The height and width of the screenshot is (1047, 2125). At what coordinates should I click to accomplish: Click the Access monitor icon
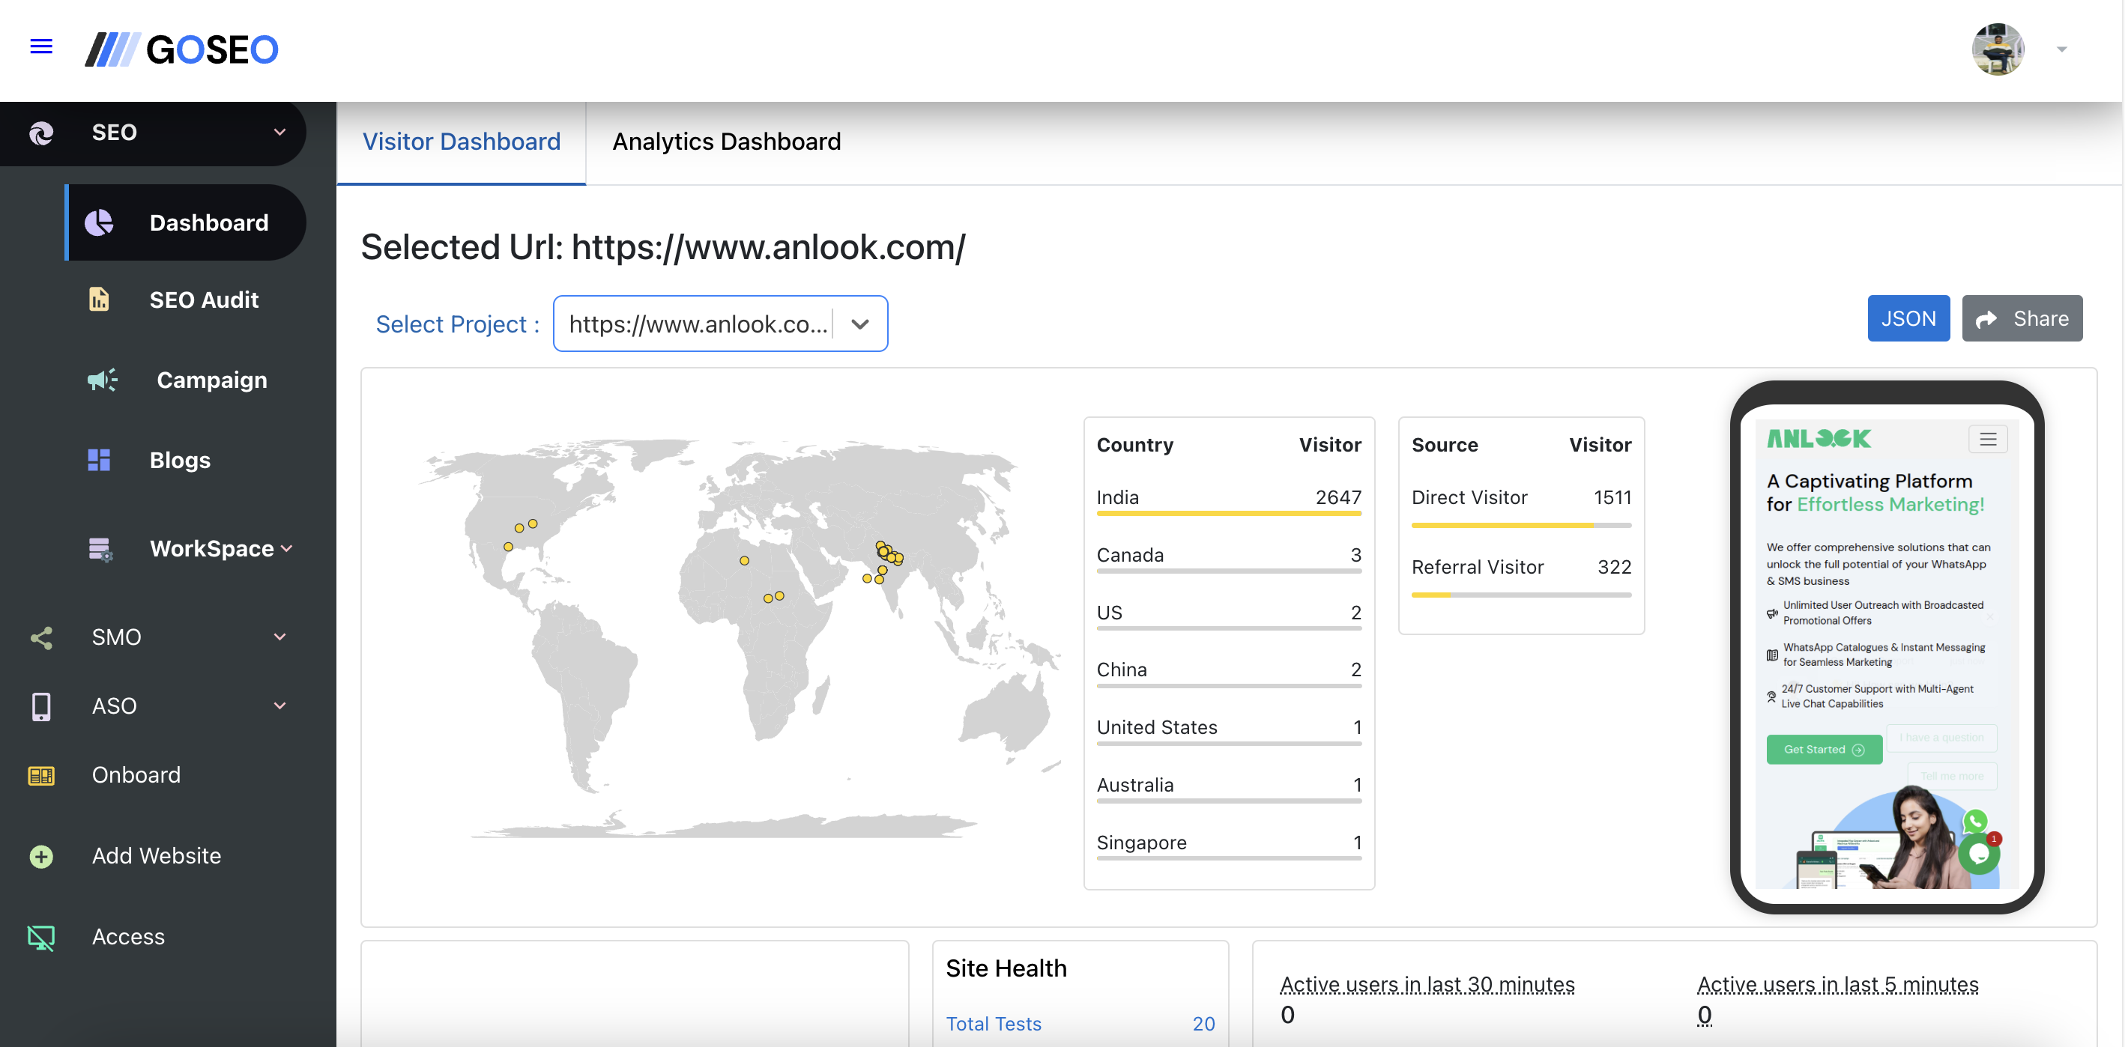click(41, 936)
